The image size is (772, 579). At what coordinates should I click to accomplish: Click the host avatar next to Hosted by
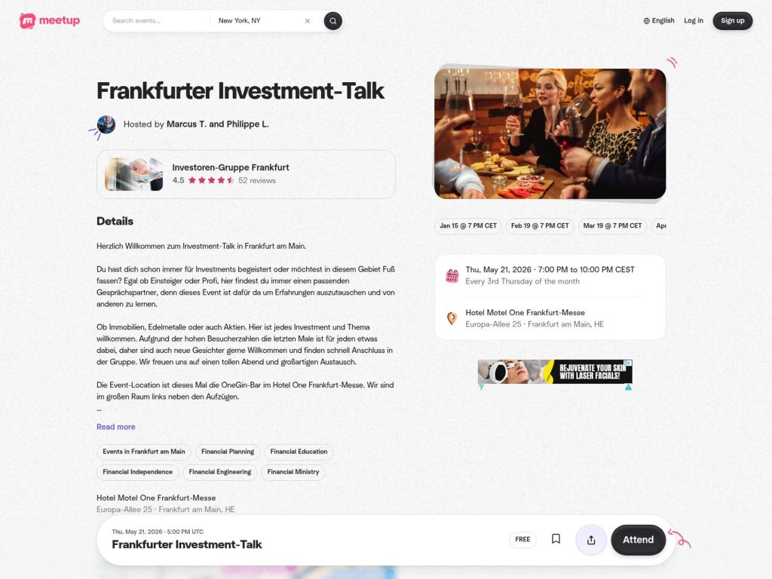(x=105, y=124)
